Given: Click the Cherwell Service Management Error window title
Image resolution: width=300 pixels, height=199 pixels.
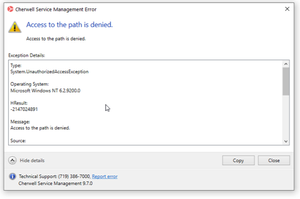Looking at the screenshot, I should tap(56, 9).
